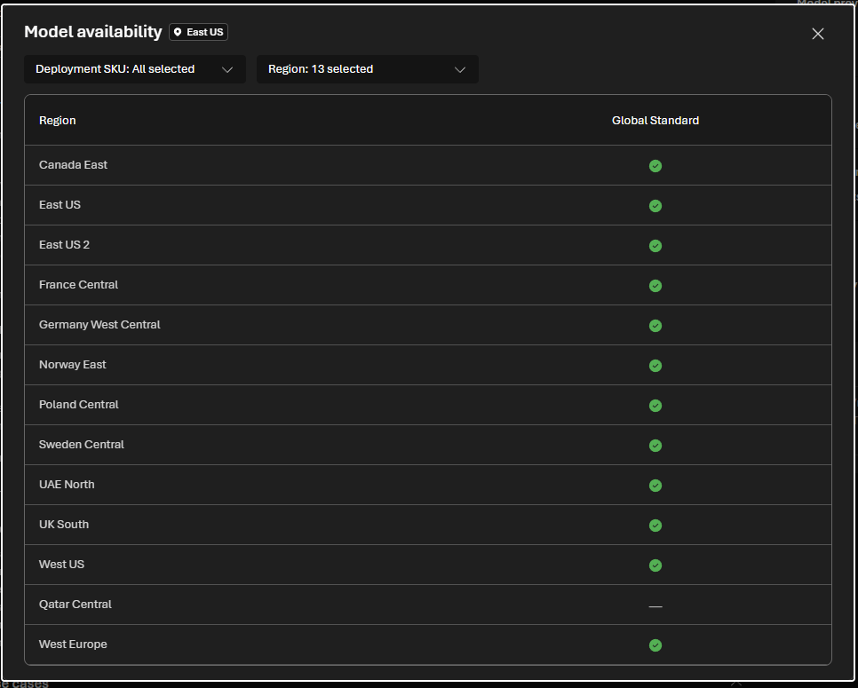The width and height of the screenshot is (858, 688).
Task: Select the Canada East region name
Action: [74, 164]
